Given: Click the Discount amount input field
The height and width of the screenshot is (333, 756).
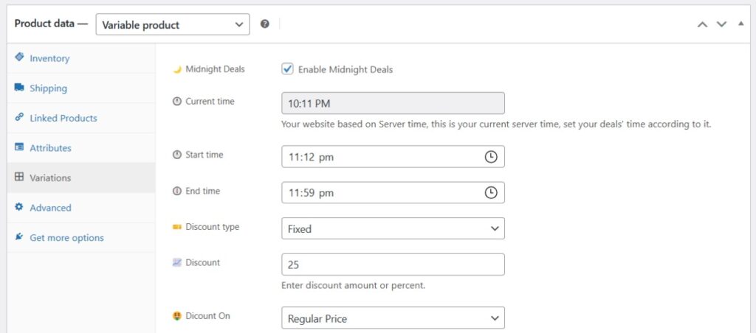Looking at the screenshot, I should point(393,264).
